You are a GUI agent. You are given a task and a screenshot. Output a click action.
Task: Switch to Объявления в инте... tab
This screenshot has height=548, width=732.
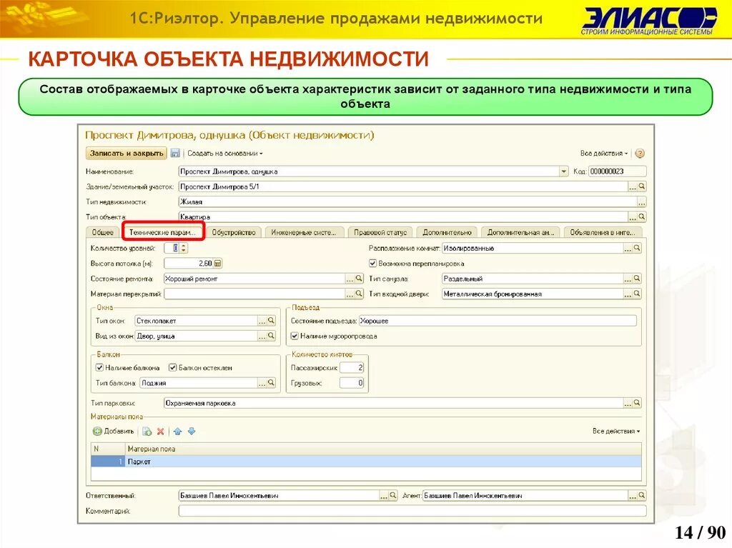603,232
